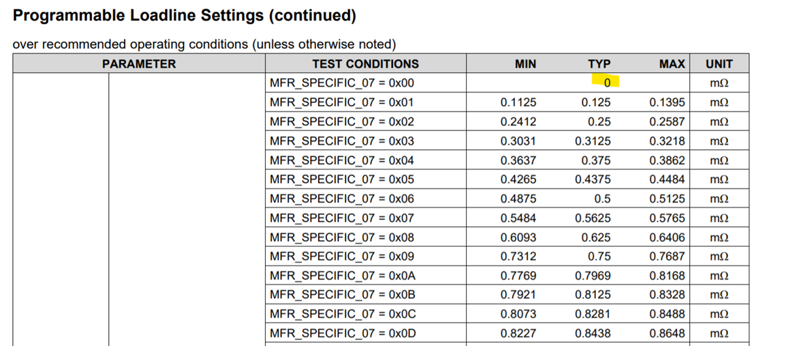Click the MFR_SPECIFIC_07 = 0x01 row label

342,102
